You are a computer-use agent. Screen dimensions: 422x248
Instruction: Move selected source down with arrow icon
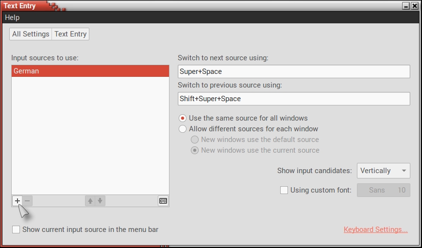100,201
